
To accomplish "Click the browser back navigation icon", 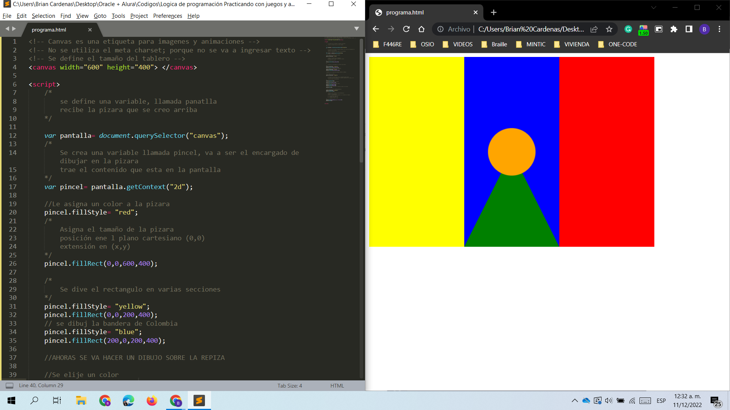I will pos(376,29).
